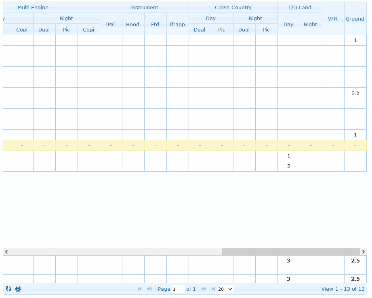The width and height of the screenshot is (372, 298).
Task: Click the Hood column header
Action: pos(133,24)
